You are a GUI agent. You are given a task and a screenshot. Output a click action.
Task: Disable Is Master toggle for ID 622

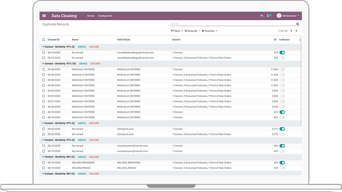(282, 112)
